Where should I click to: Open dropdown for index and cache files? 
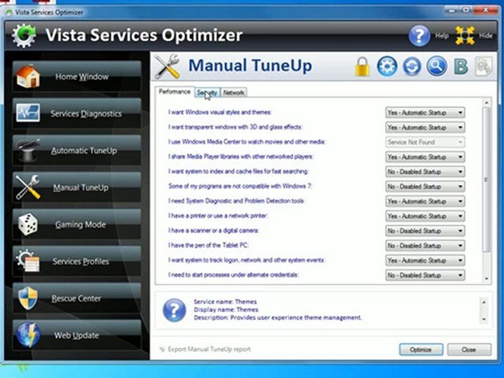[425, 172]
